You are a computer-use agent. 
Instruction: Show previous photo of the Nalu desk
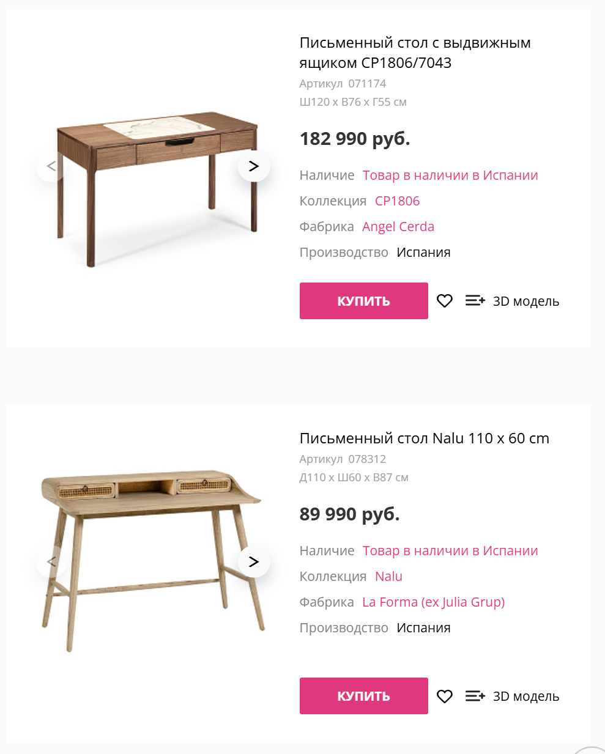[51, 561]
